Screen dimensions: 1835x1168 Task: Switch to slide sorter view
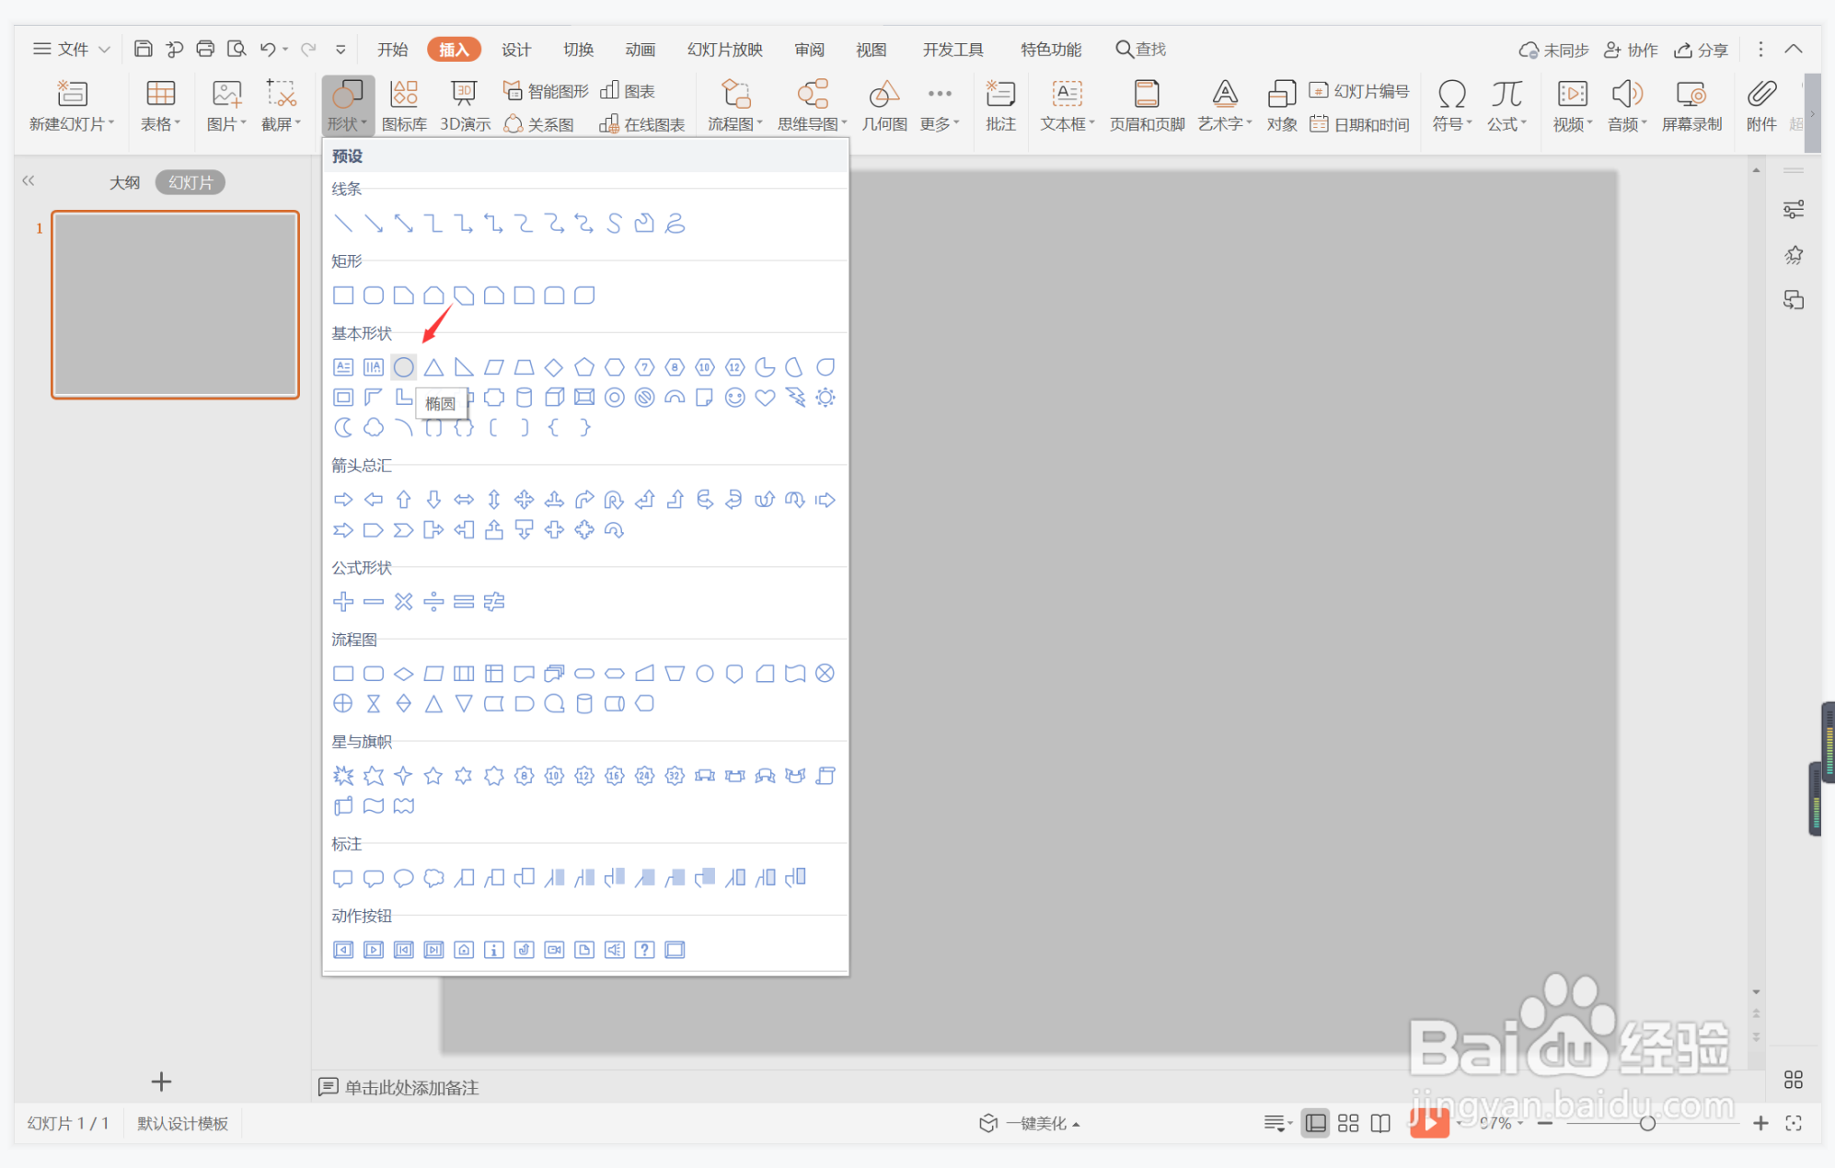[1348, 1123]
